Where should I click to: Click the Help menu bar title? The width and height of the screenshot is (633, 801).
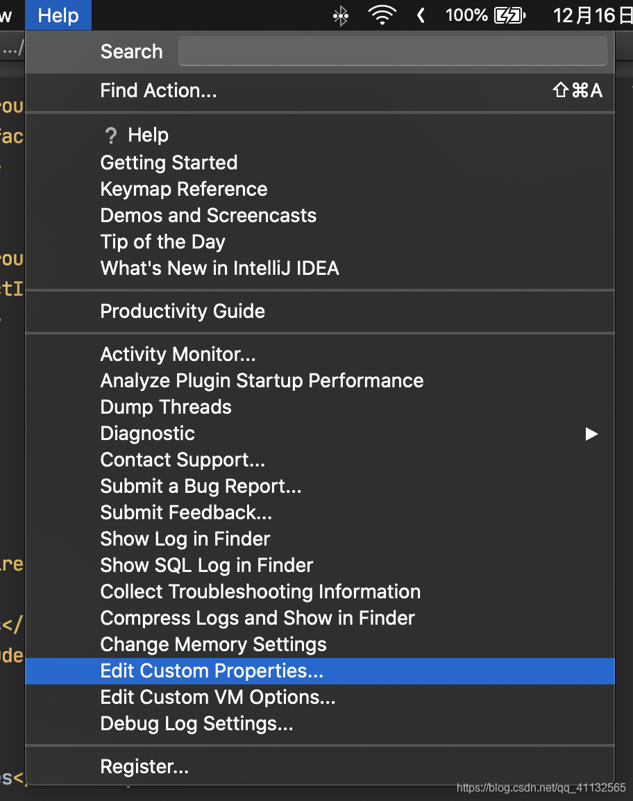pos(58,15)
